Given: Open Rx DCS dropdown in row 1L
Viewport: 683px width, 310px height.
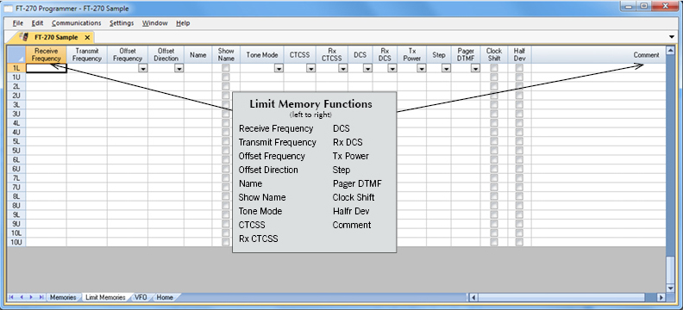Looking at the screenshot, I should pyautogui.click(x=392, y=68).
